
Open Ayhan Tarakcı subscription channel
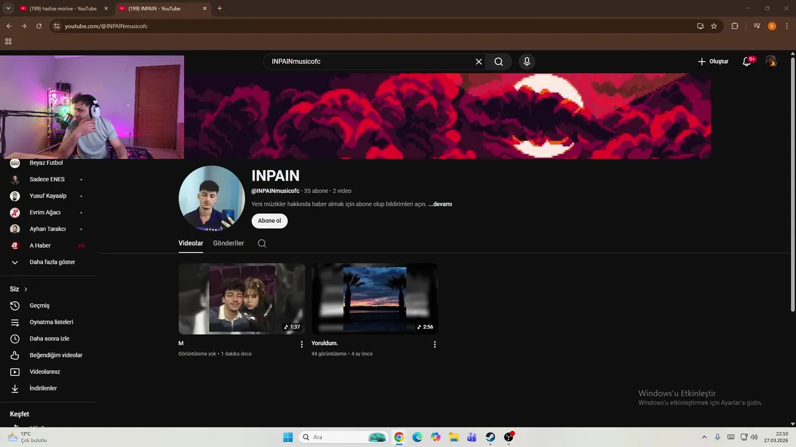(x=48, y=229)
